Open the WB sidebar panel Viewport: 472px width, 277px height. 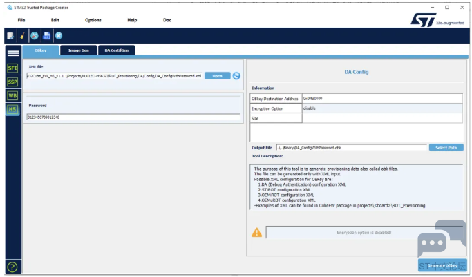coord(12,95)
